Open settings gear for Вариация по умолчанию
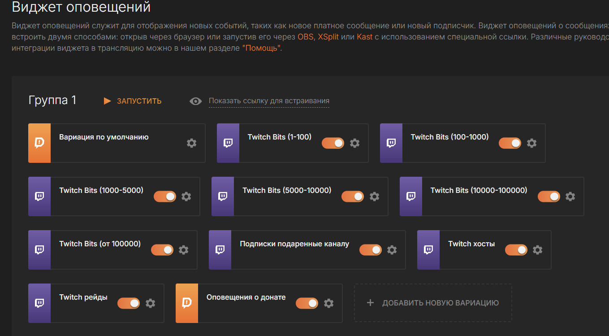Image resolution: width=609 pixels, height=336 pixels. click(191, 143)
